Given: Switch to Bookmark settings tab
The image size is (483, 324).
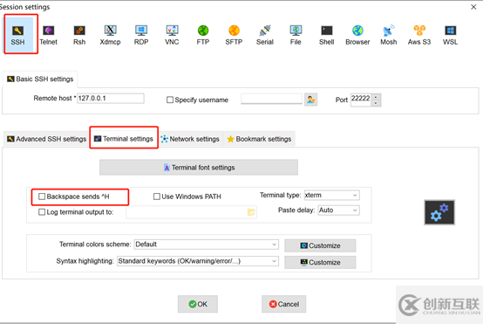Looking at the screenshot, I should pyautogui.click(x=259, y=139).
